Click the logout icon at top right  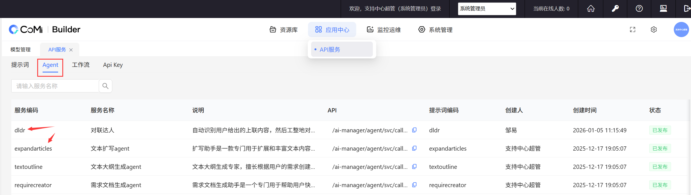tap(687, 9)
